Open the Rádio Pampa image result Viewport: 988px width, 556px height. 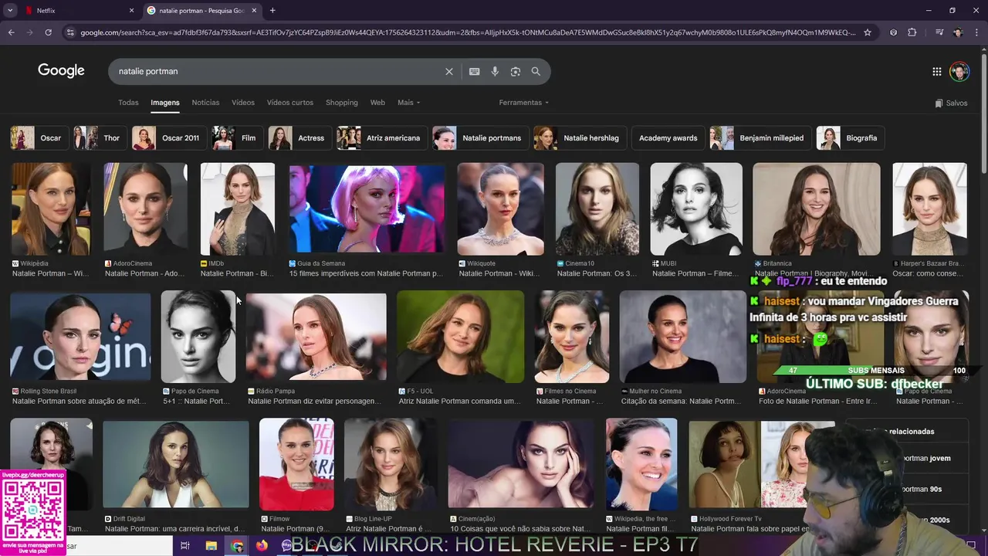point(316,337)
